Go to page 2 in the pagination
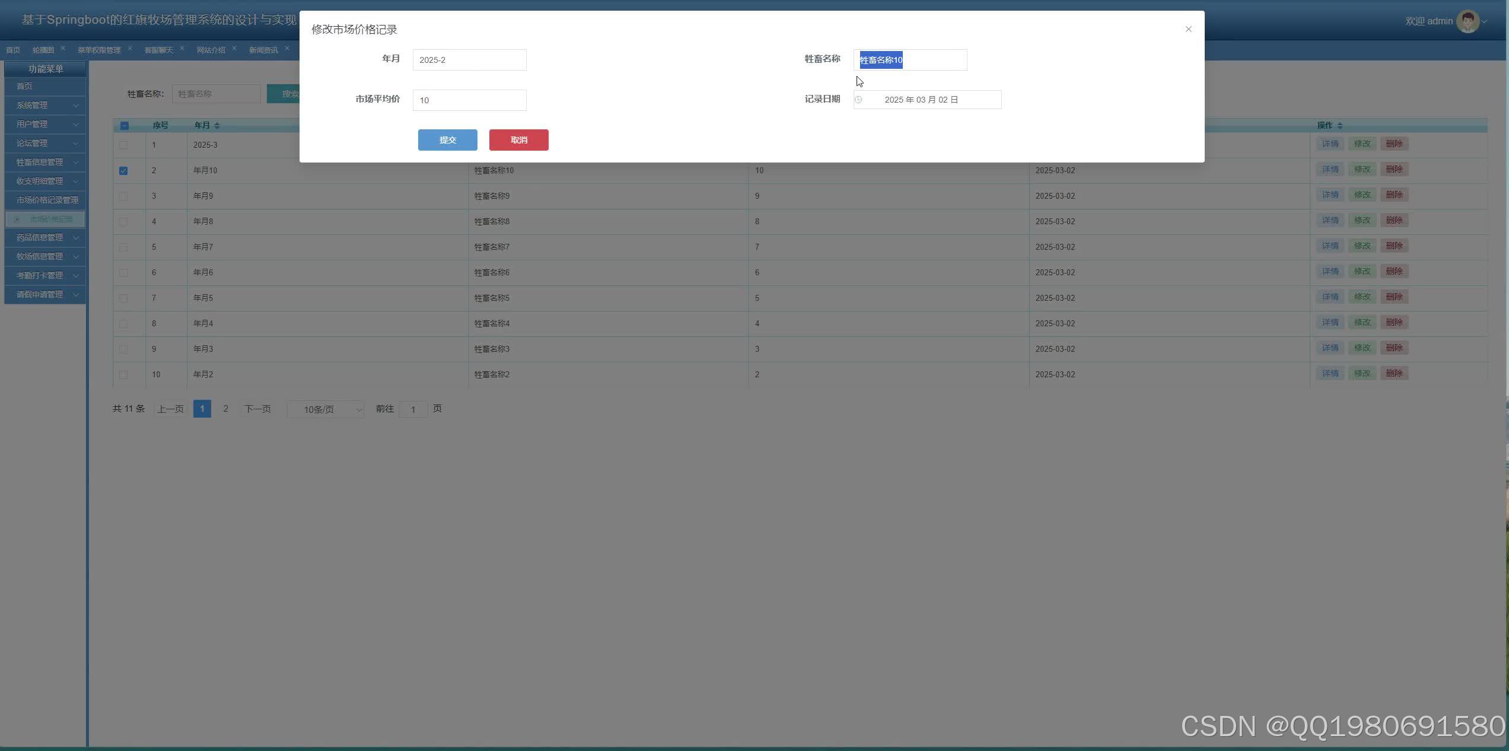 coord(225,409)
